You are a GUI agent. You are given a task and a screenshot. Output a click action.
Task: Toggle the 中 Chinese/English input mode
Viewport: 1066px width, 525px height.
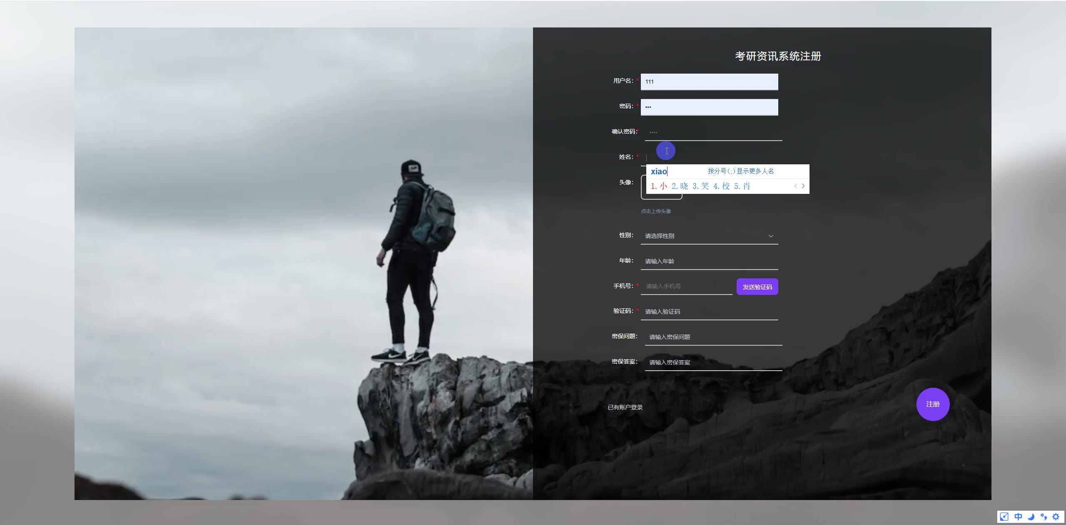1018,517
